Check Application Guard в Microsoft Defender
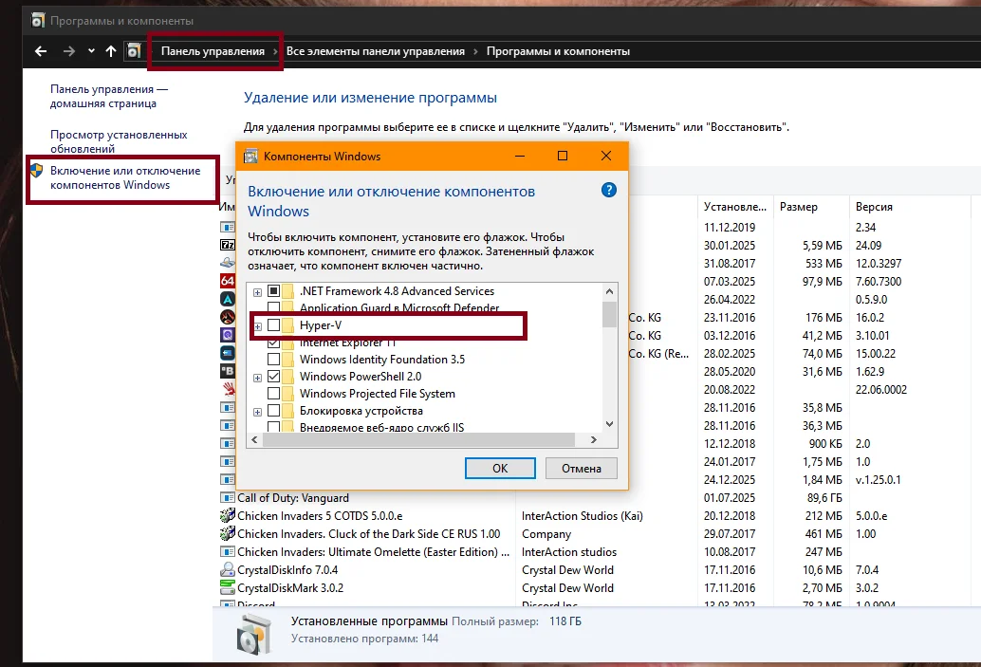981x667 pixels. click(x=273, y=307)
